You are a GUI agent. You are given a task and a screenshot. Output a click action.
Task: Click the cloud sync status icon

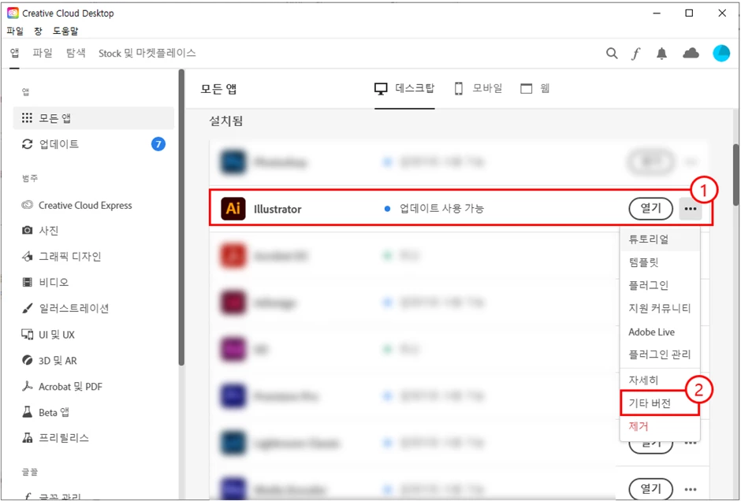[x=691, y=53]
